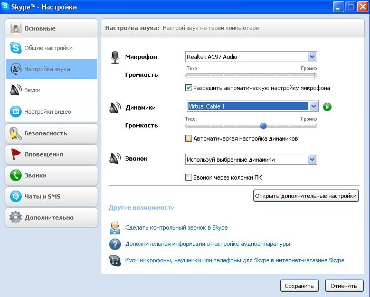Click Открыть дополнительные настройки button
This screenshot has height=297, width=370.
point(306,196)
